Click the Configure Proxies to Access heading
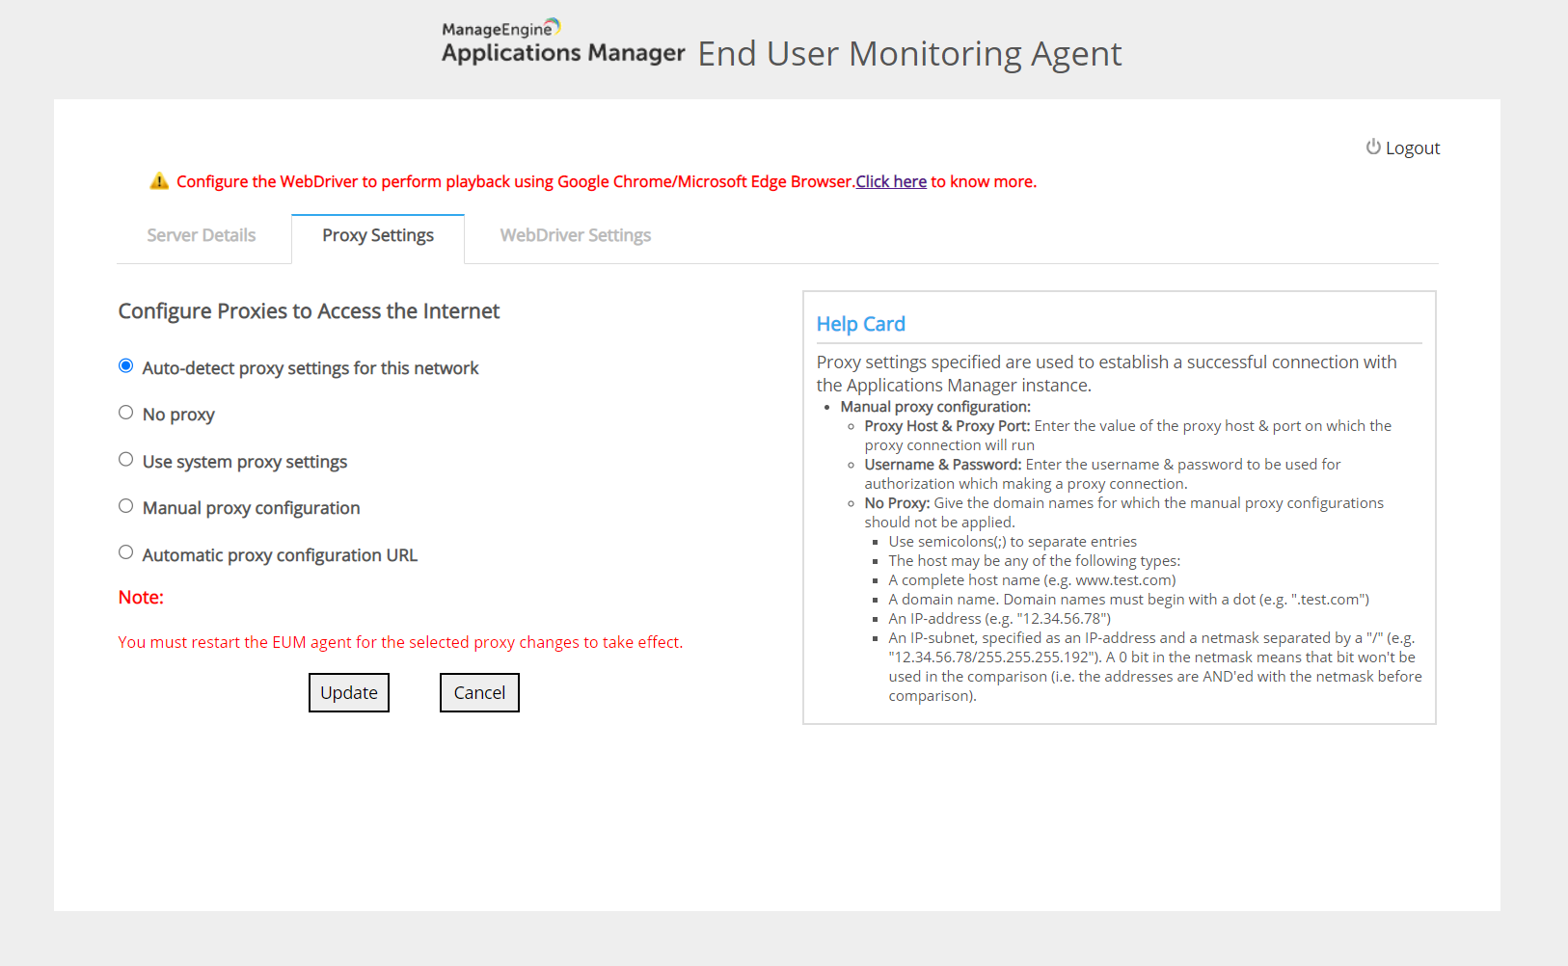Viewport: 1568px width, 966px height. tap(309, 311)
